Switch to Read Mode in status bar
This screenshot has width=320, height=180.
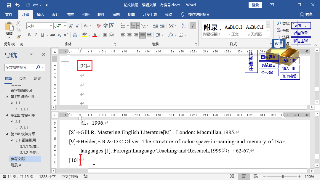232,176
